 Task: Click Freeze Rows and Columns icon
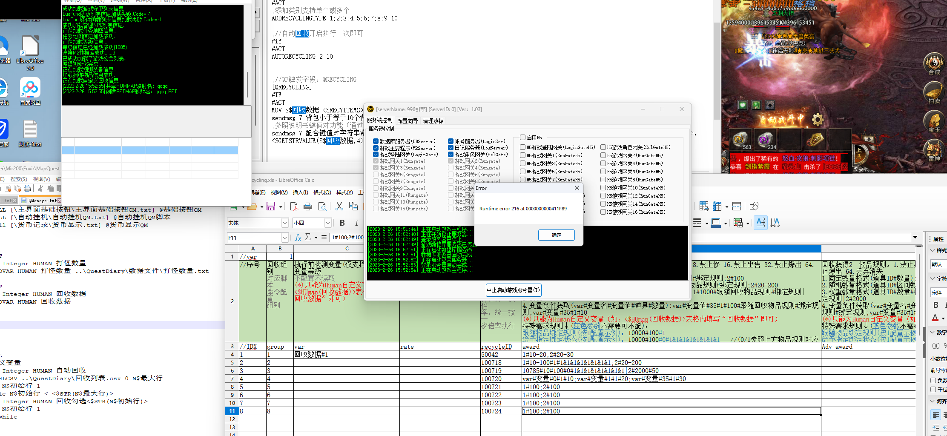[x=717, y=207]
